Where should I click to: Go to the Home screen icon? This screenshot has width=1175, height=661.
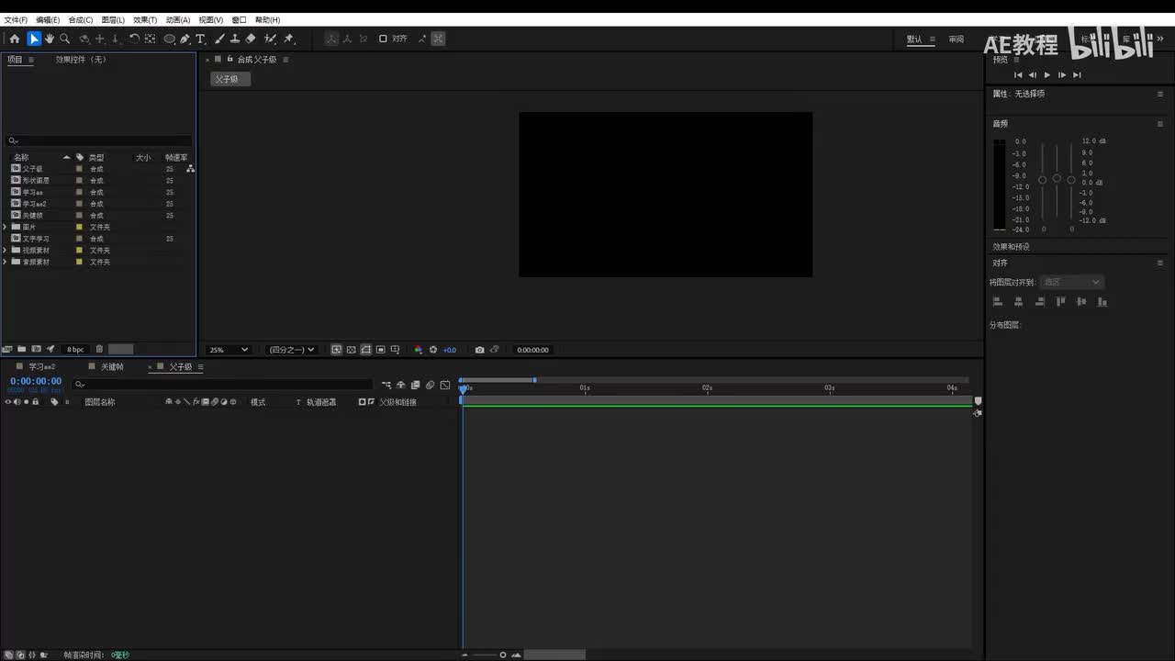click(x=15, y=39)
